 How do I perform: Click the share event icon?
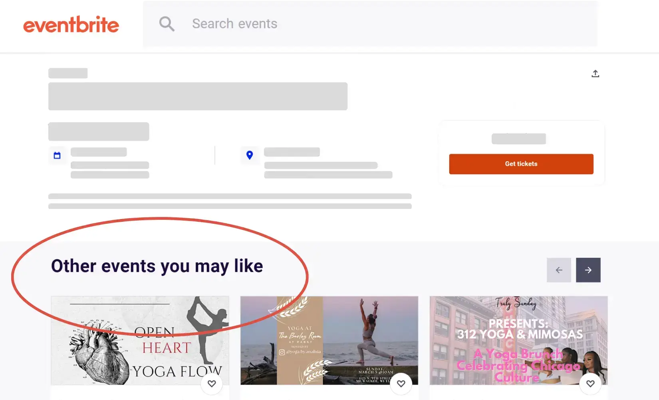coord(595,74)
